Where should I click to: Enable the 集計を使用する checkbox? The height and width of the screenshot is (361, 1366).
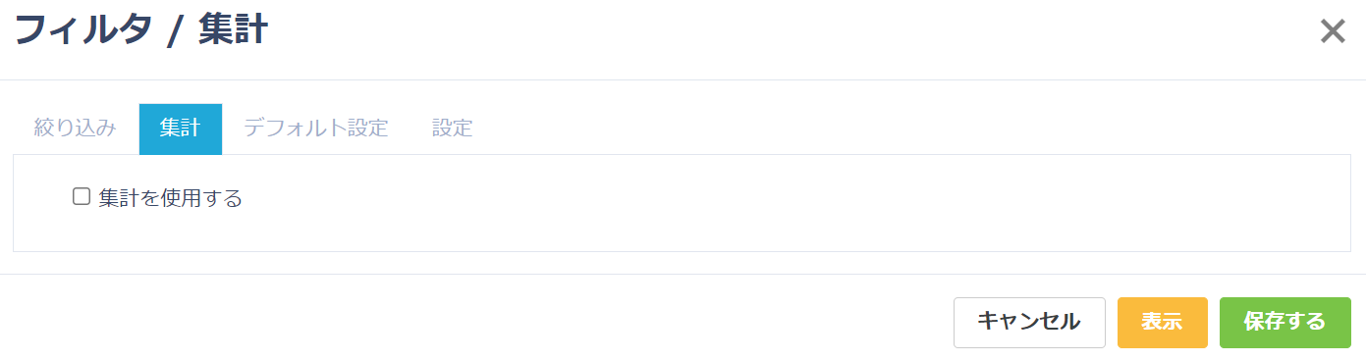coord(82,196)
